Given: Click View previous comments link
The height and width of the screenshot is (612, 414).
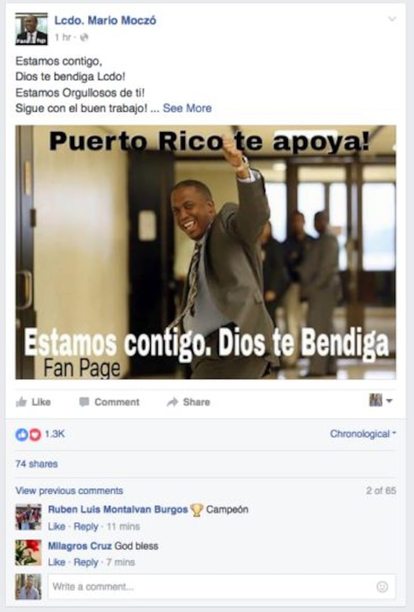Looking at the screenshot, I should click(69, 491).
